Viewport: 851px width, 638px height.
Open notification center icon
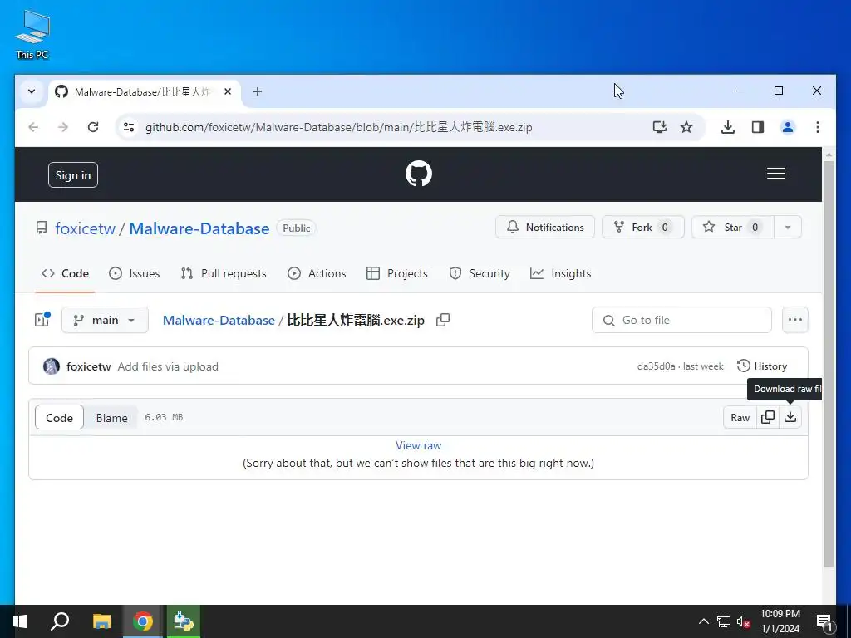824,621
